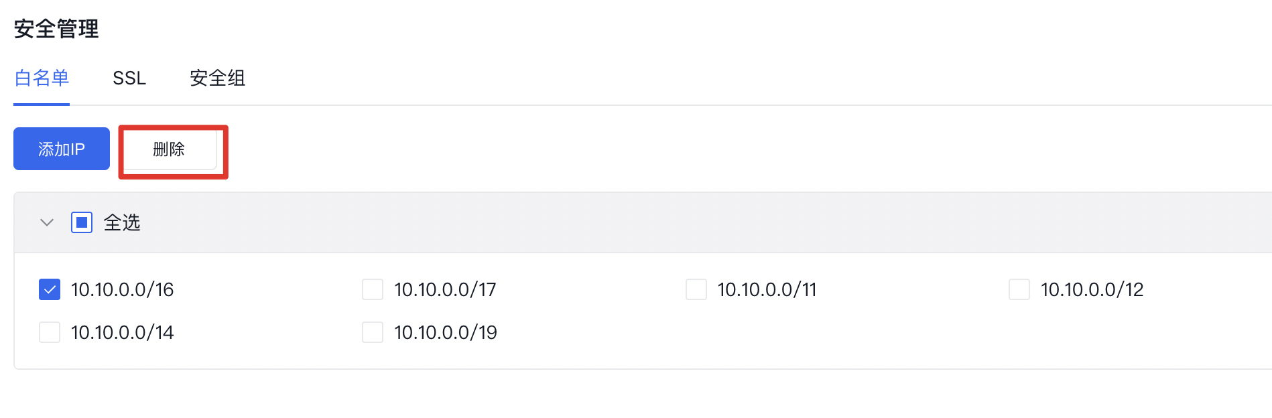Click the 删除 delete button
The height and width of the screenshot is (418, 1272).
169,149
